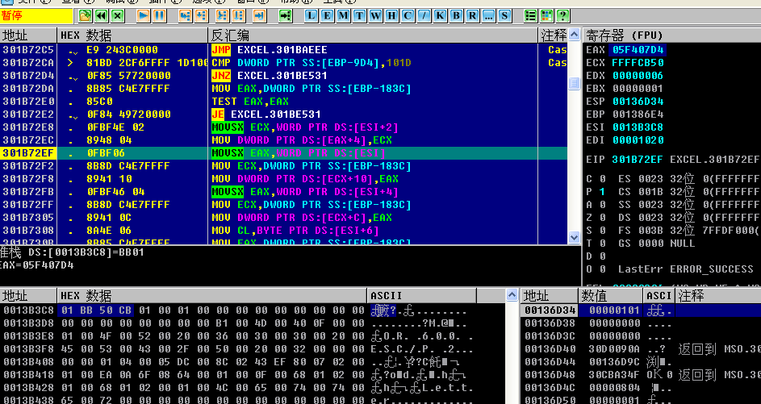Screen dimensions: 761x404
Task: Run the program with the play icon
Action: pyautogui.click(x=144, y=15)
